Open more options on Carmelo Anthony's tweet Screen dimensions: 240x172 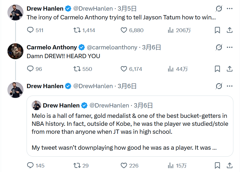click(230, 48)
